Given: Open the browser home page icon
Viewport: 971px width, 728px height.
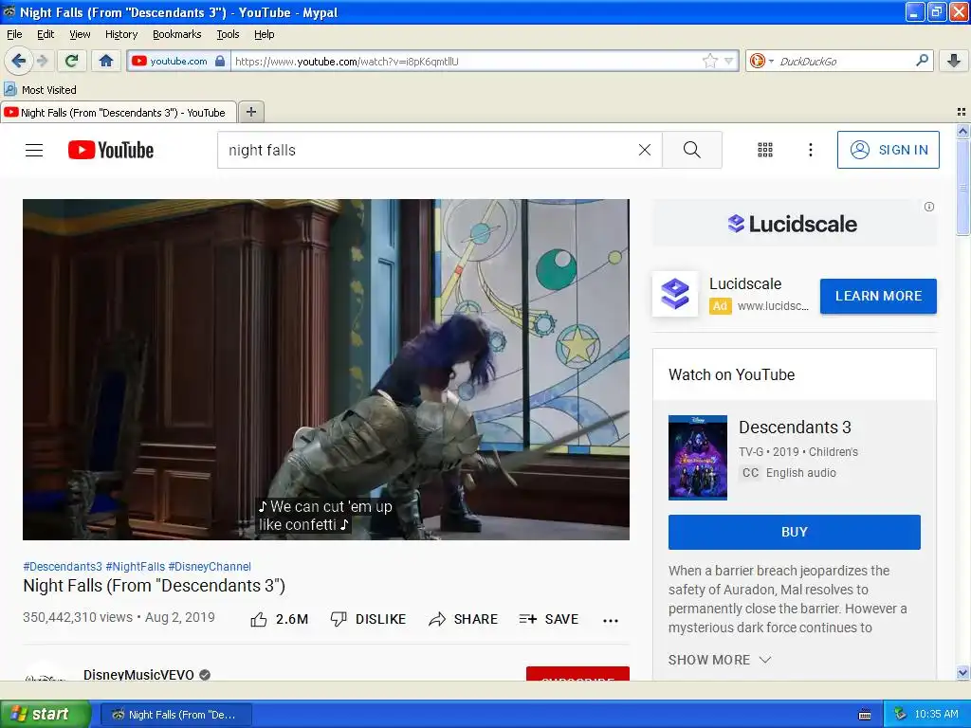Looking at the screenshot, I should [106, 61].
